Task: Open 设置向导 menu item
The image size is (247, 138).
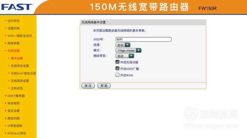Action: 14,28
